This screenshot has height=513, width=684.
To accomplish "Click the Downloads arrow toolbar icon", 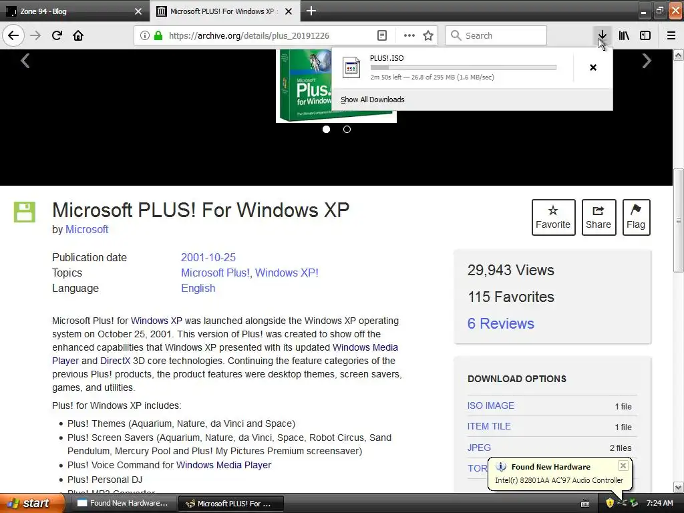I will (x=602, y=35).
